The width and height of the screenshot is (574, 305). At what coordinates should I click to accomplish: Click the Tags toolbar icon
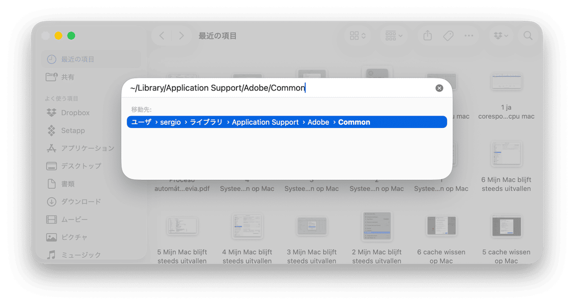pyautogui.click(x=448, y=36)
